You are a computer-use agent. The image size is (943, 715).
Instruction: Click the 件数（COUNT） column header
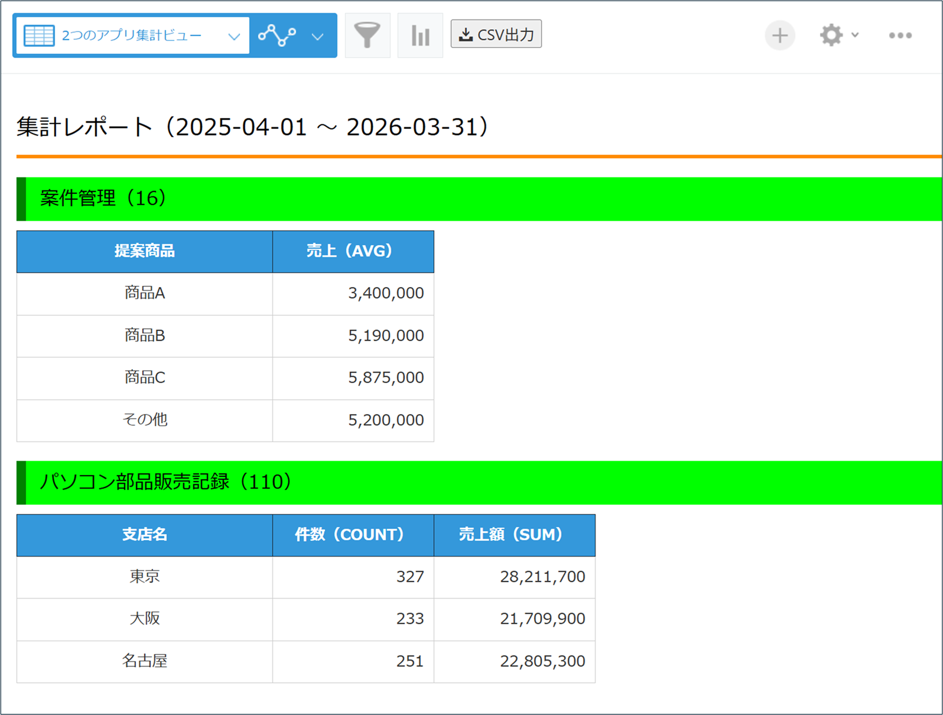coord(353,535)
